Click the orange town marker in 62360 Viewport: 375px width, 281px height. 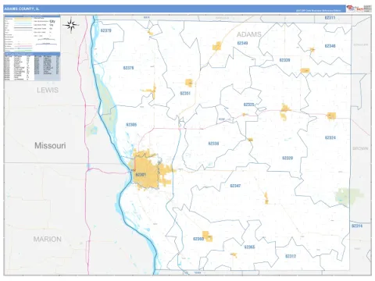[207, 237]
